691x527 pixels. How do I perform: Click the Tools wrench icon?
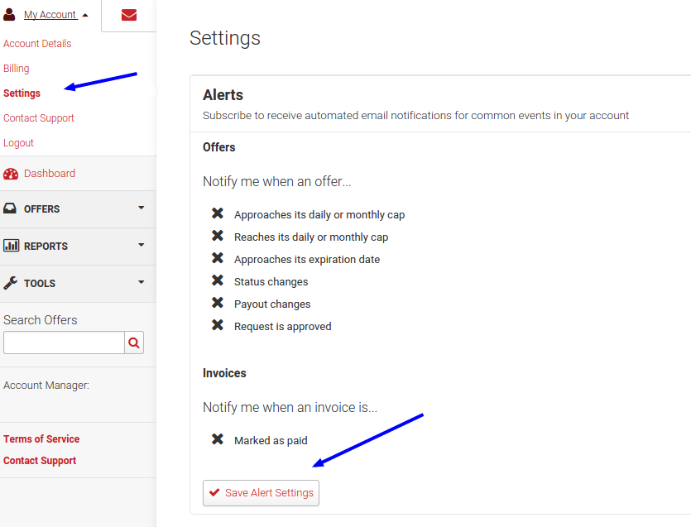click(x=10, y=283)
